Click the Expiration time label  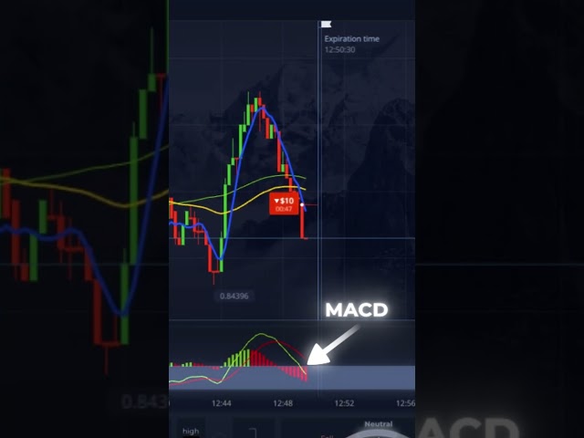[351, 38]
